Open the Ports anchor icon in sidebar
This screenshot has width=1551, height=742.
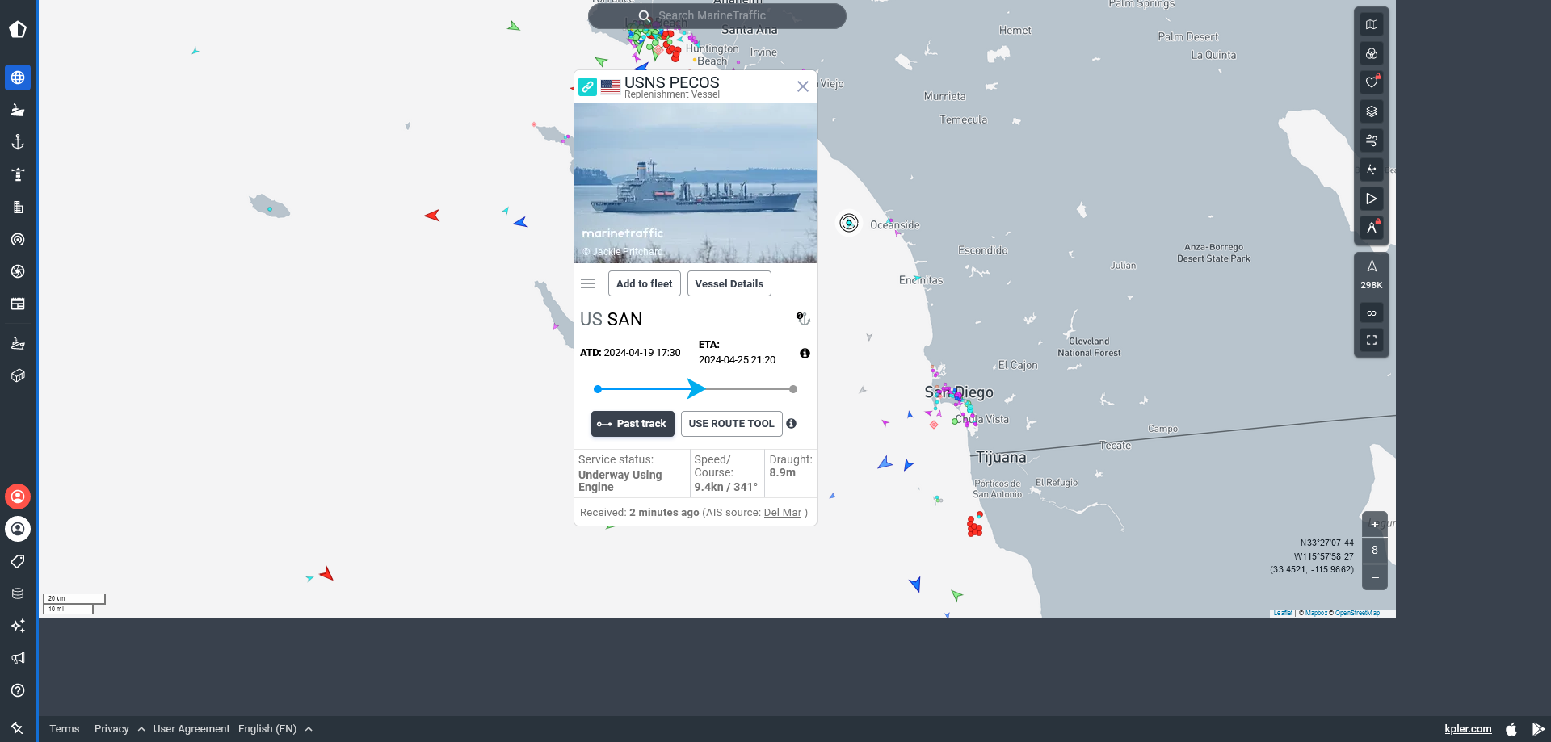click(18, 142)
